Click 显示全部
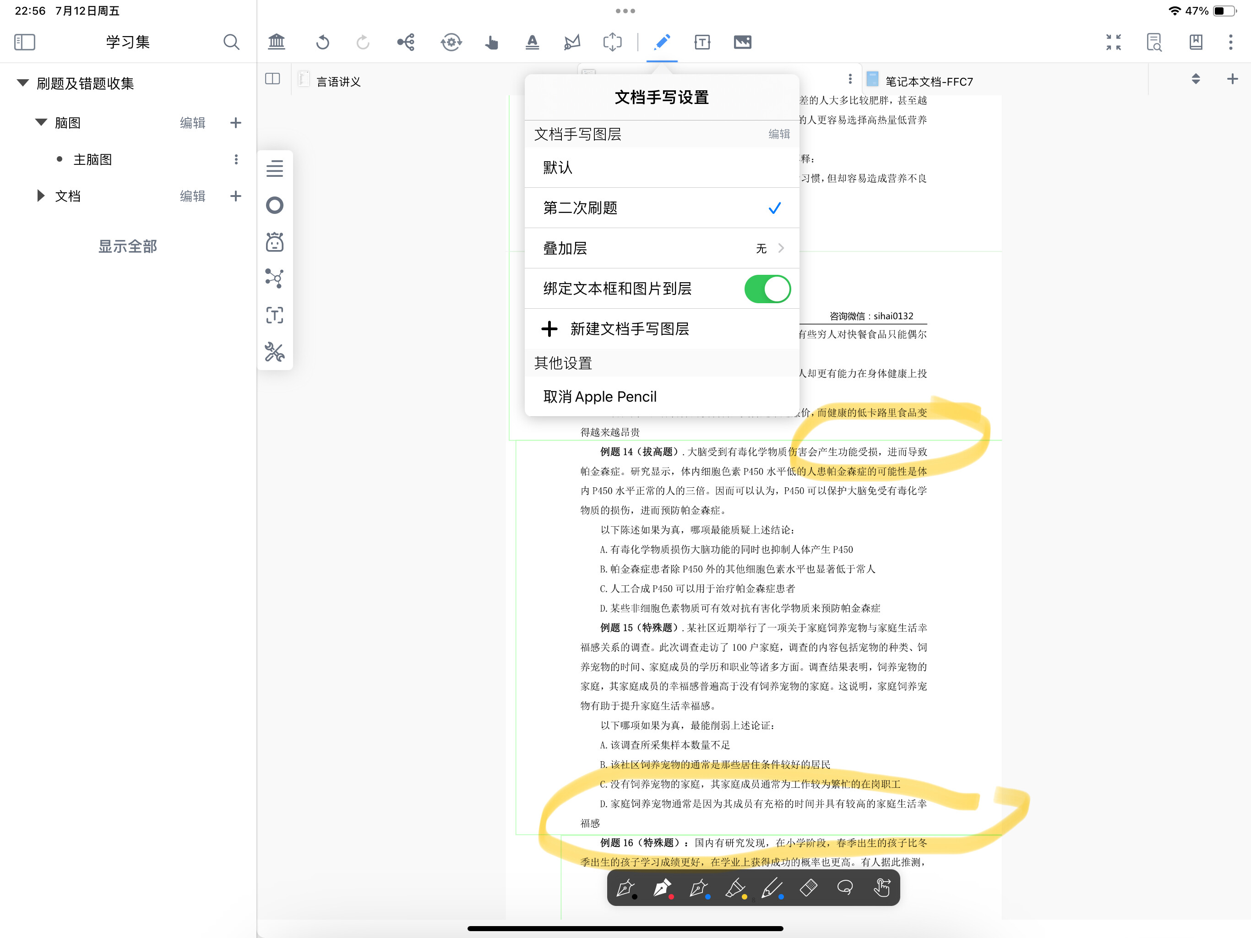1251x938 pixels. coord(128,246)
